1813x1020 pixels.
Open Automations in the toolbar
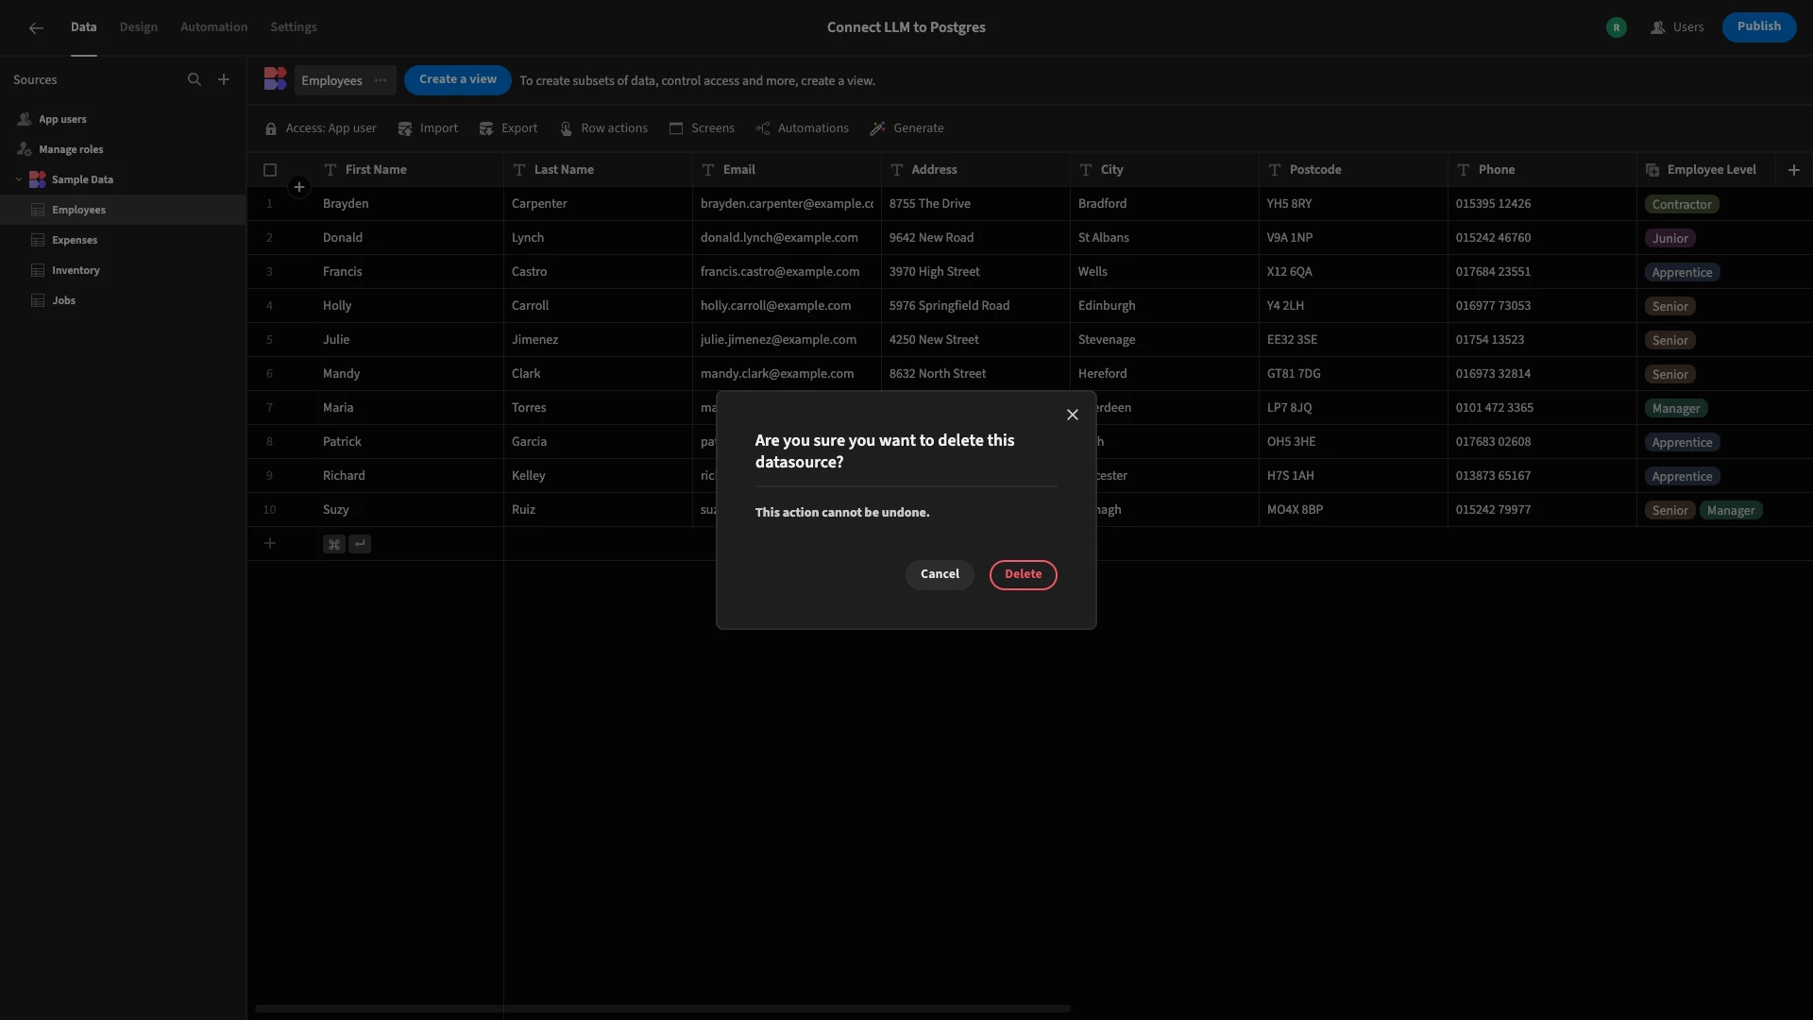pos(803,128)
